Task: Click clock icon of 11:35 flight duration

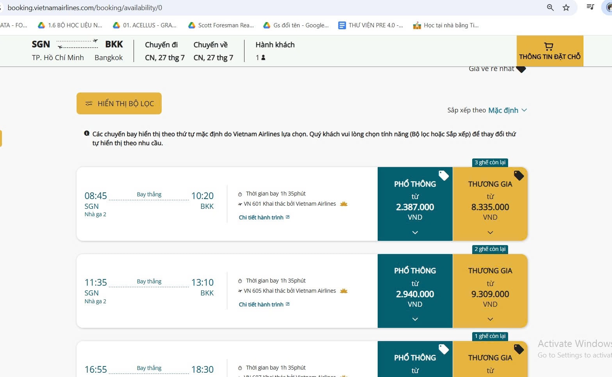Action: click(x=240, y=281)
